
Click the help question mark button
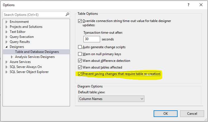coord(188,5)
